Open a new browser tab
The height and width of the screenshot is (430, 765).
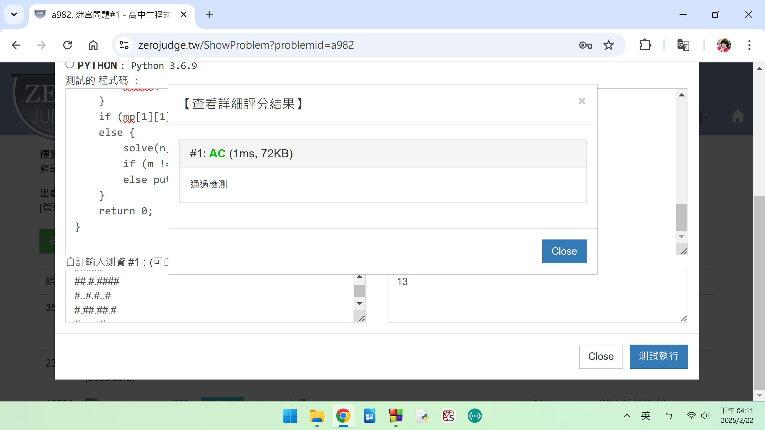tap(209, 14)
